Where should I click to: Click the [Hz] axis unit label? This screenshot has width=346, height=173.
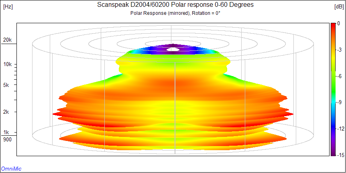pyautogui.click(x=8, y=7)
